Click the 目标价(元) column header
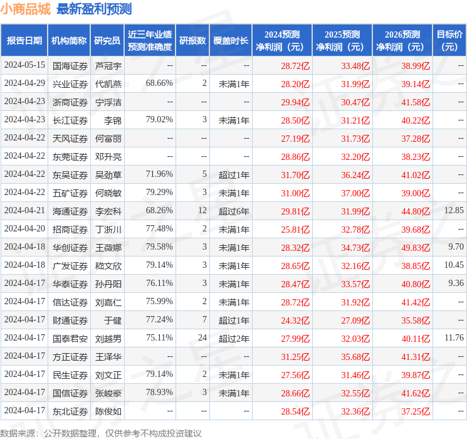 tap(449, 41)
